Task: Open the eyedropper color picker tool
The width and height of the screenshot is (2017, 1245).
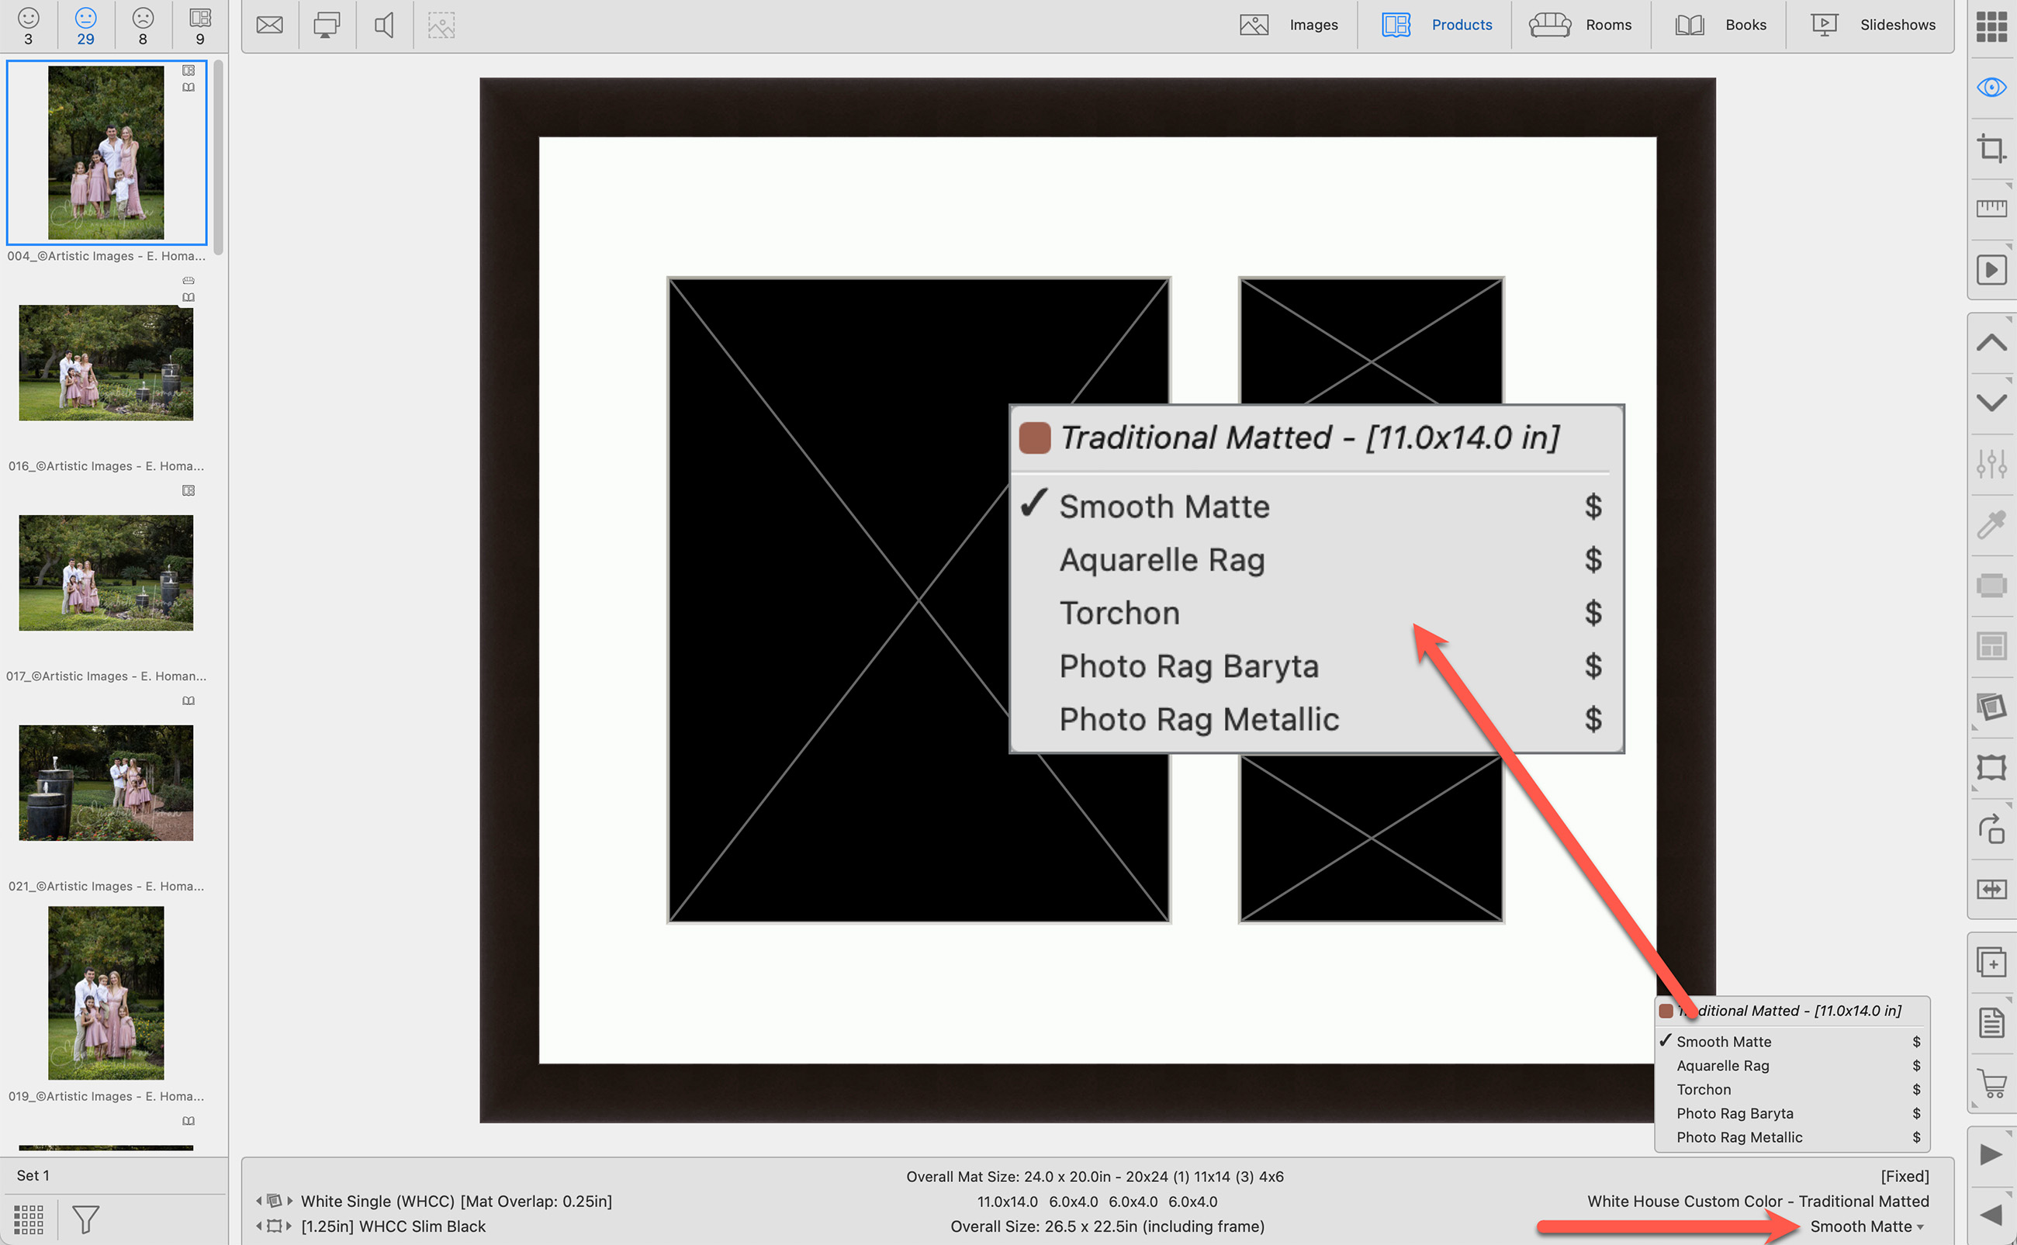Action: point(1991,524)
